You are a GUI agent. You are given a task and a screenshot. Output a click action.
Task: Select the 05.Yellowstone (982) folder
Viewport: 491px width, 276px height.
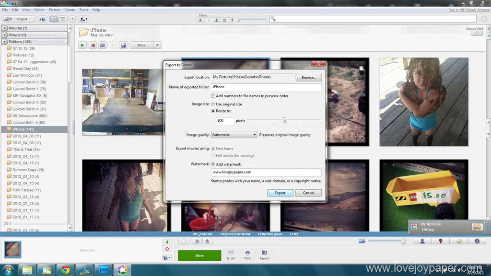(x=30, y=116)
